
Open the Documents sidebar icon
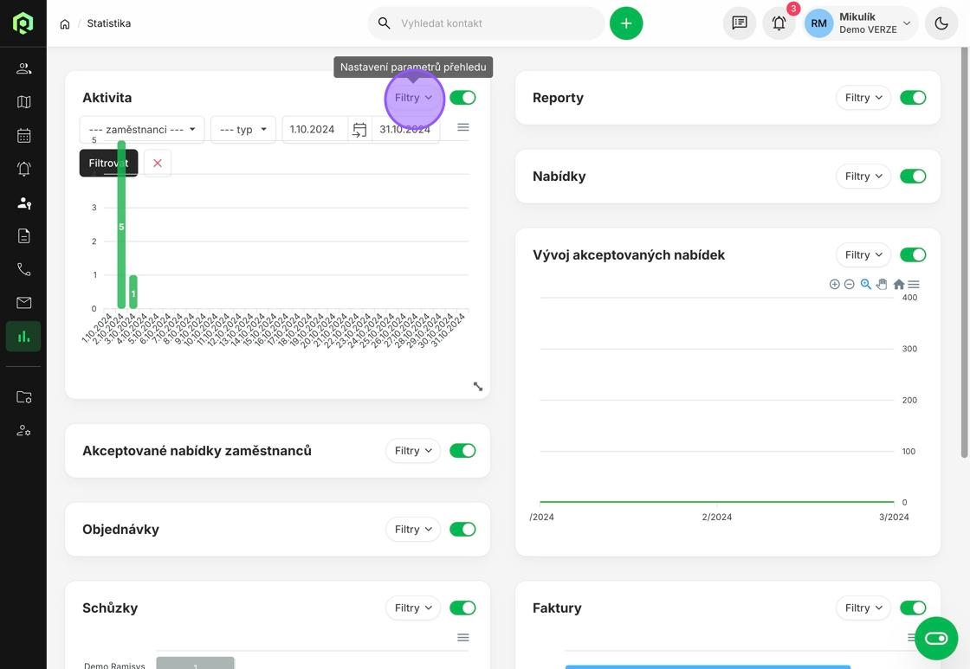point(23,236)
